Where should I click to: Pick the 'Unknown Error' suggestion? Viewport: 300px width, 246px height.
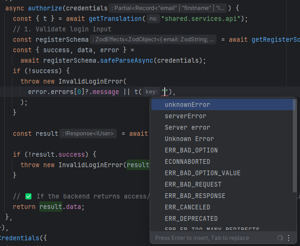point(222,139)
